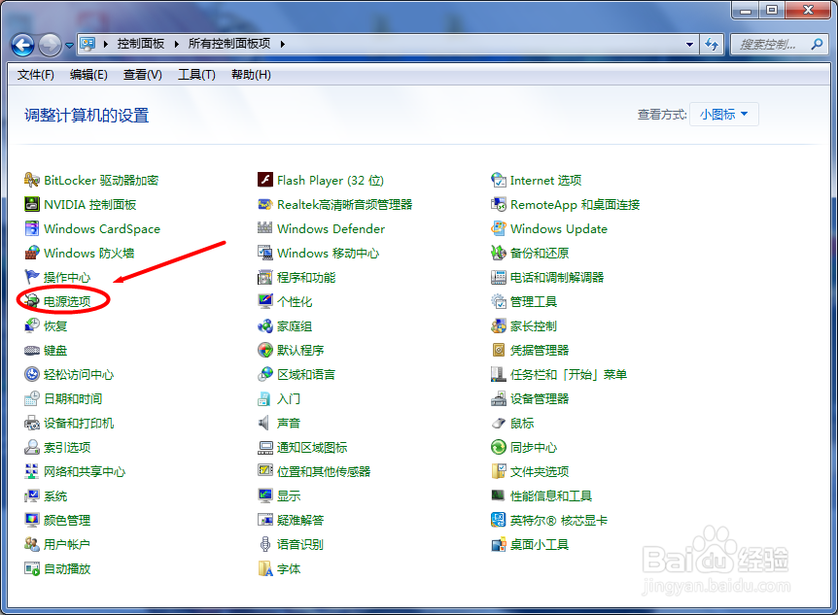The height and width of the screenshot is (615, 838).
Task: Click the search magnifier icon
Action: coord(817,45)
